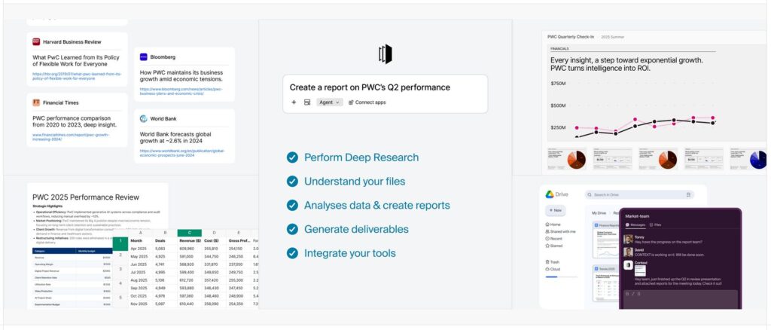Image resolution: width=771 pixels, height=330 pixels.
Task: Click the Bloomberg logo icon
Action: point(144,57)
